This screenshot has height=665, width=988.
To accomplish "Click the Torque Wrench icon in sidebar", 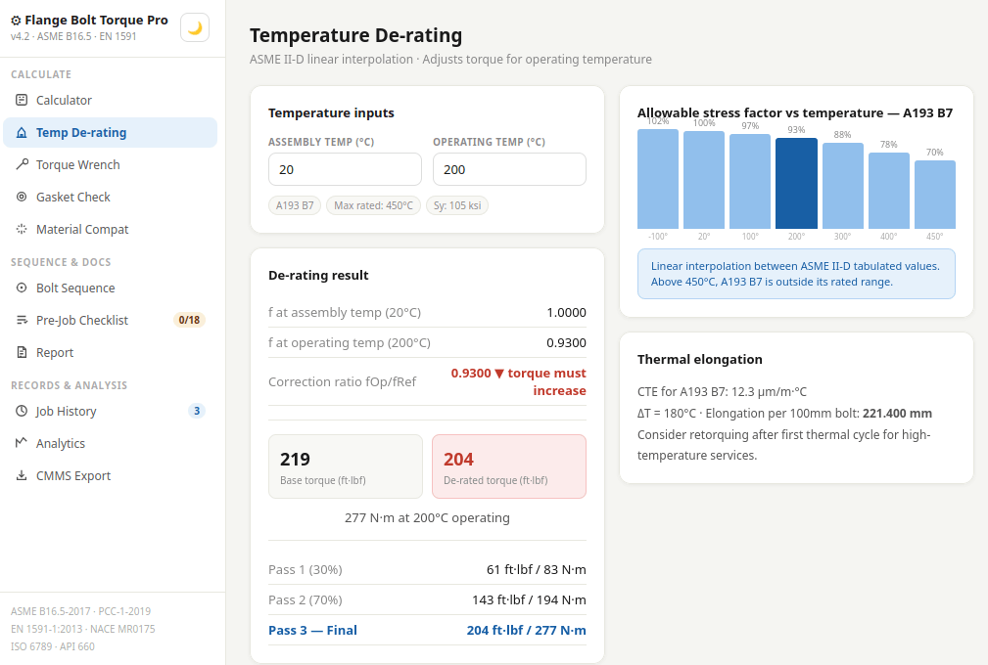I will tap(23, 164).
